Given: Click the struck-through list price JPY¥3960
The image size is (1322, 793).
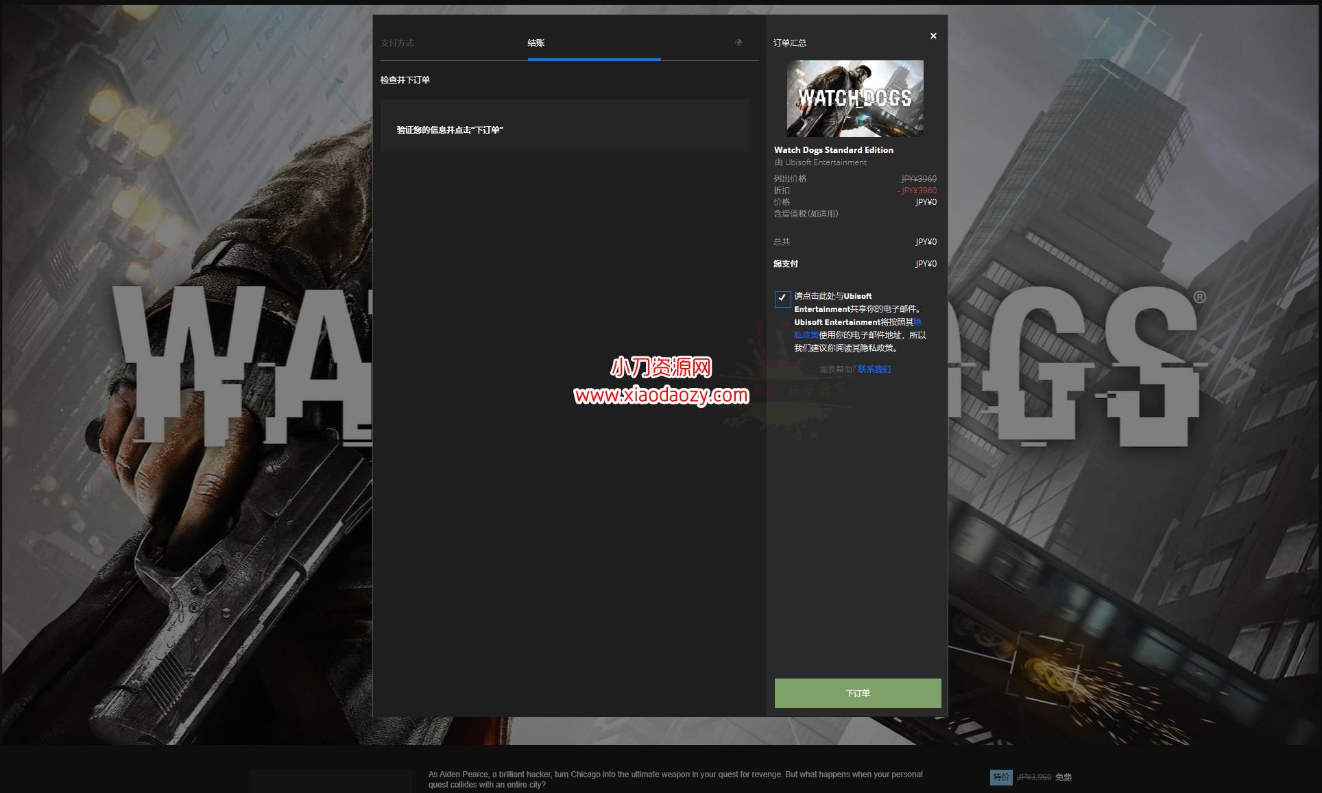Looking at the screenshot, I should pos(919,178).
